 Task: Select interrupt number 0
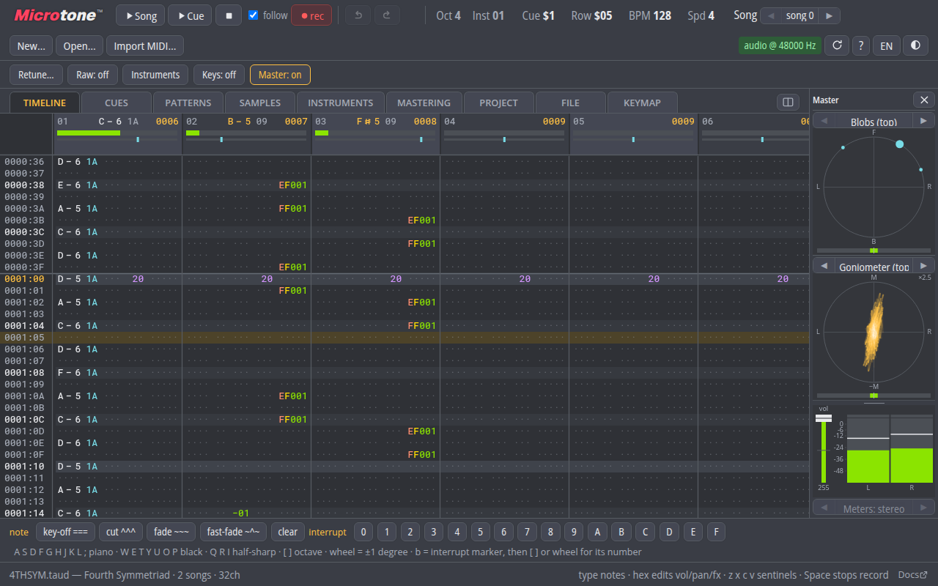363,532
